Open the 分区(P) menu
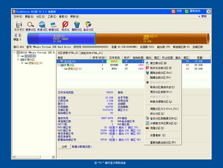 point(40,17)
